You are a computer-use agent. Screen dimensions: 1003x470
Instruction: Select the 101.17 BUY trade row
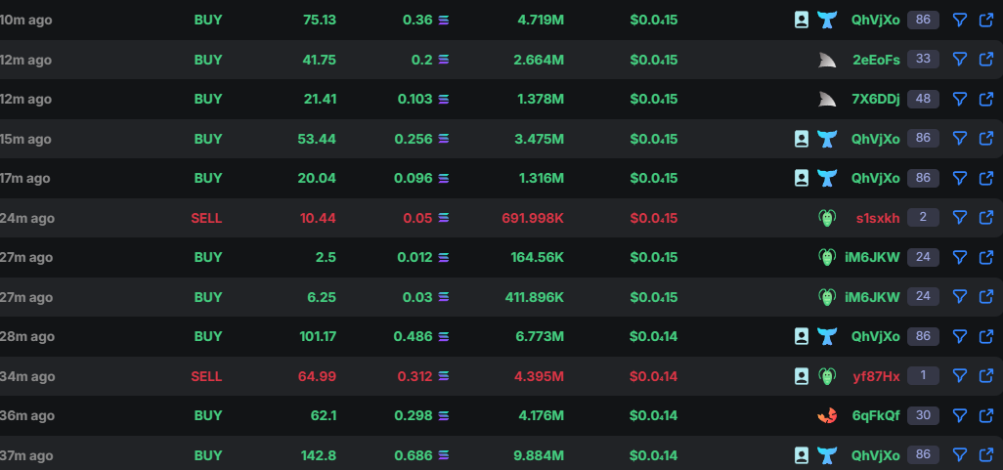[x=501, y=336]
